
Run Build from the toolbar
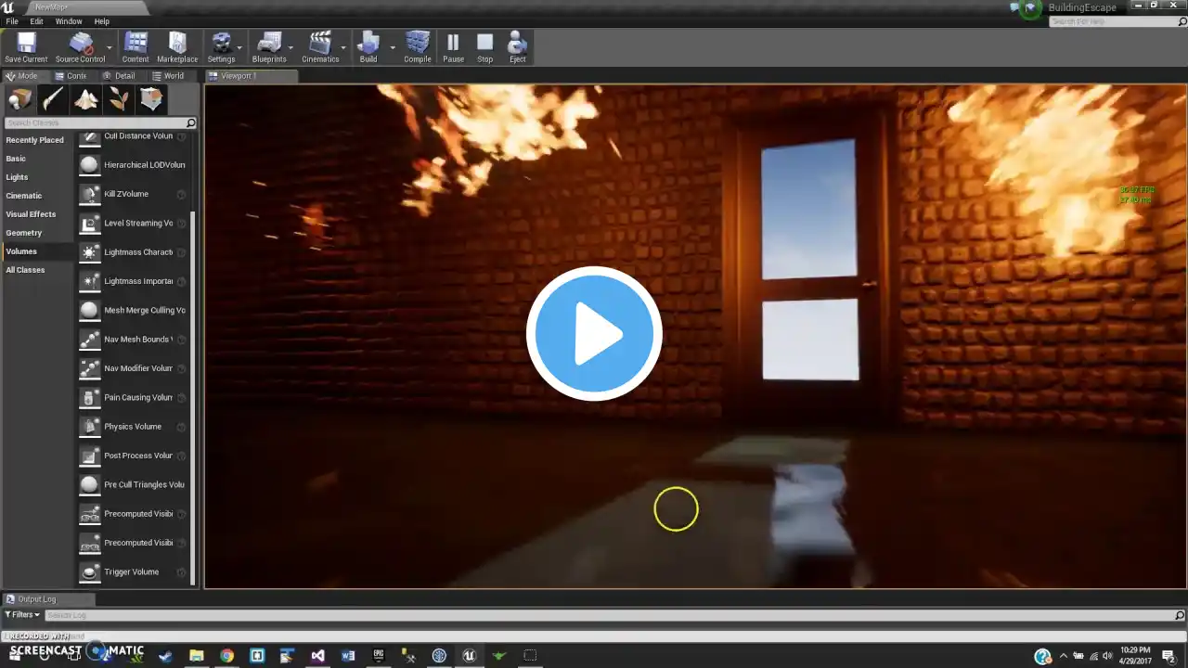coord(368,46)
